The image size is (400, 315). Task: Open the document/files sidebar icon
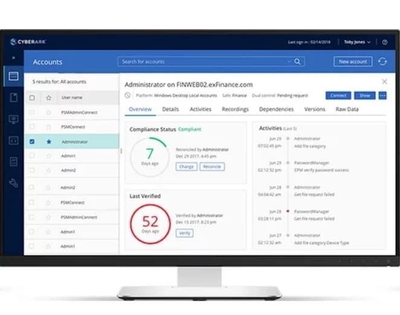click(x=13, y=97)
